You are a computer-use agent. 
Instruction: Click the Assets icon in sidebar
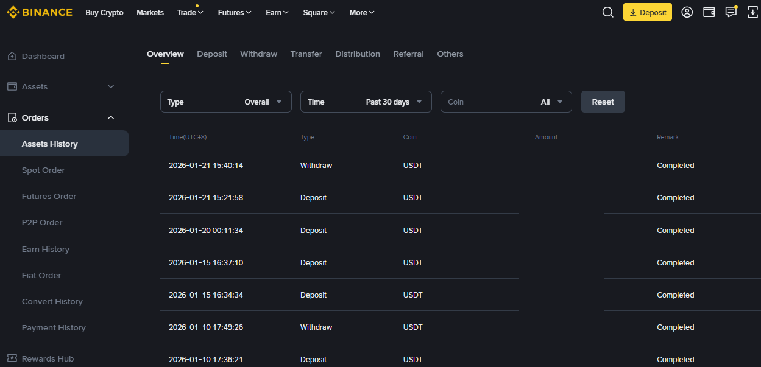point(12,86)
